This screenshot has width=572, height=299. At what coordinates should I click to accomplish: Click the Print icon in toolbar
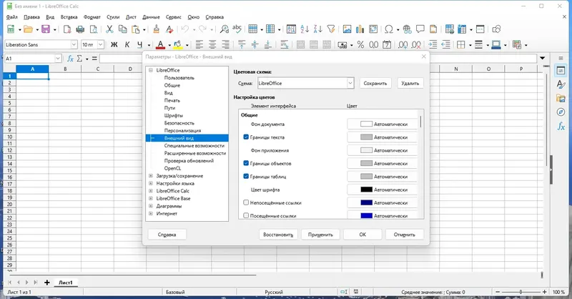(x=80, y=29)
